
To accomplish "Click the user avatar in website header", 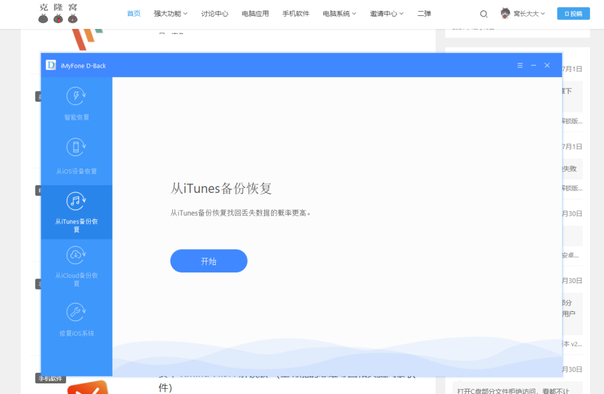I will coord(505,14).
